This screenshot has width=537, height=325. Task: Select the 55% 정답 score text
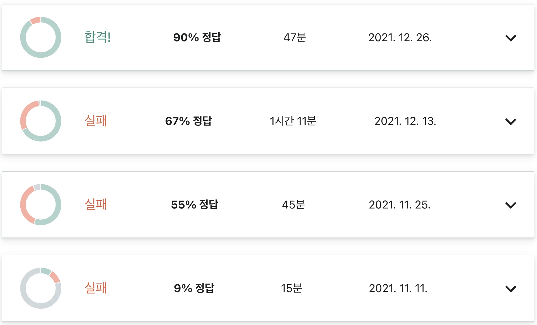(x=195, y=205)
